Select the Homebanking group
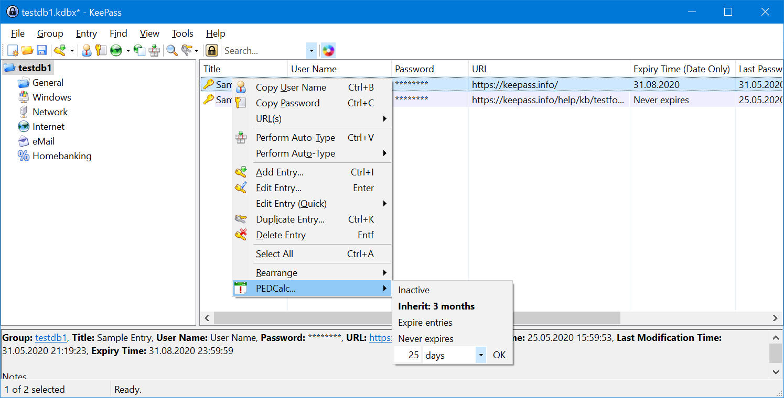 [62, 156]
